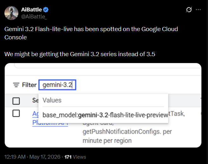Open the AiBattle display name

31,10
